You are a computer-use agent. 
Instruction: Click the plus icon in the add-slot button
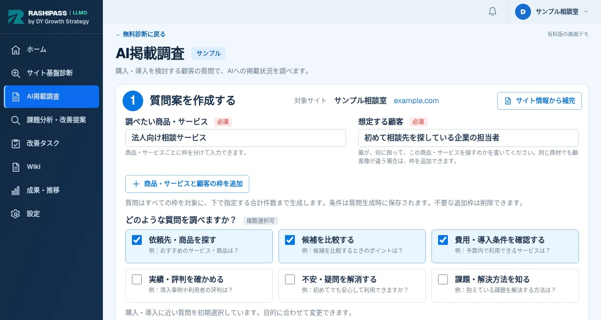tap(136, 184)
